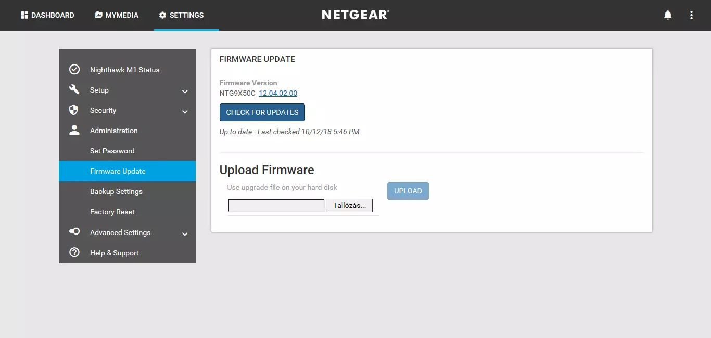Click the Help & Support question icon
Viewport: 711px width, 338px height.
[74, 252]
